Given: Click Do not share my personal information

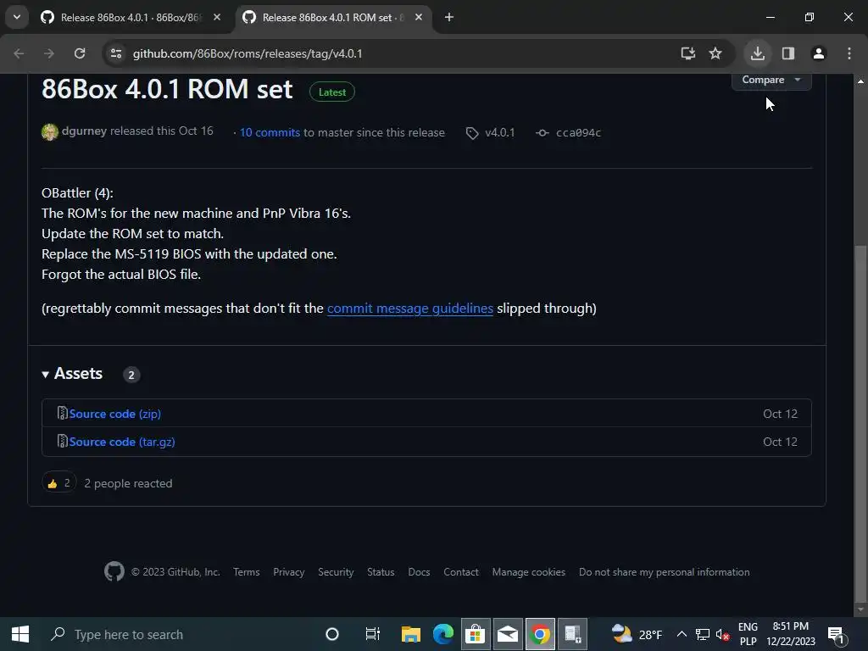Looking at the screenshot, I should coord(665,572).
